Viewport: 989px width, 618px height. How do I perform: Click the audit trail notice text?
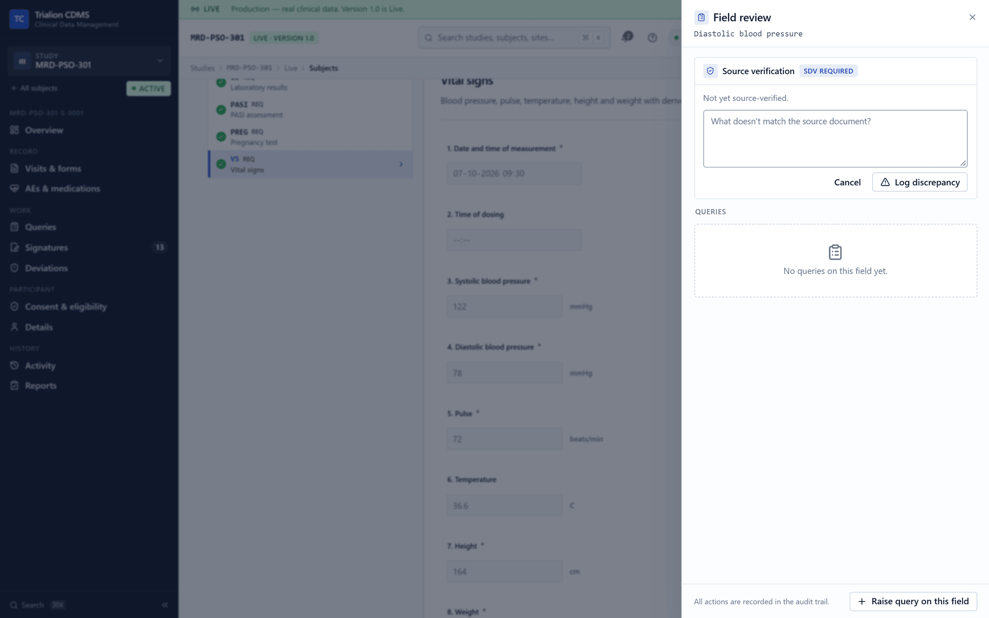[761, 602]
